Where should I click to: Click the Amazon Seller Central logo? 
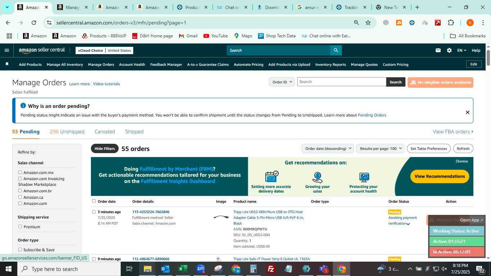(42, 50)
